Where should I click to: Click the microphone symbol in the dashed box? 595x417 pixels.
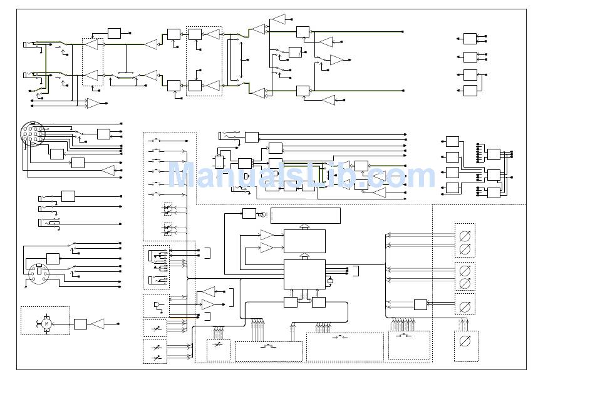pyautogui.click(x=157, y=305)
